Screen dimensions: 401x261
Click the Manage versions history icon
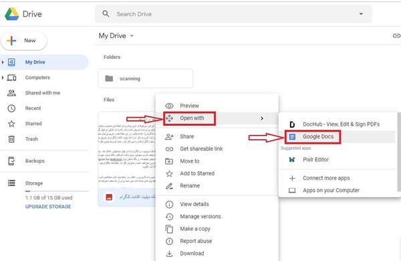[x=169, y=217]
